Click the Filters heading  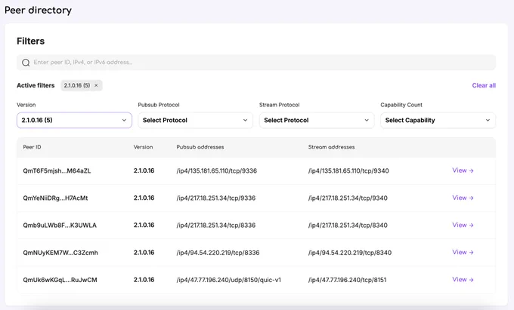click(30, 41)
